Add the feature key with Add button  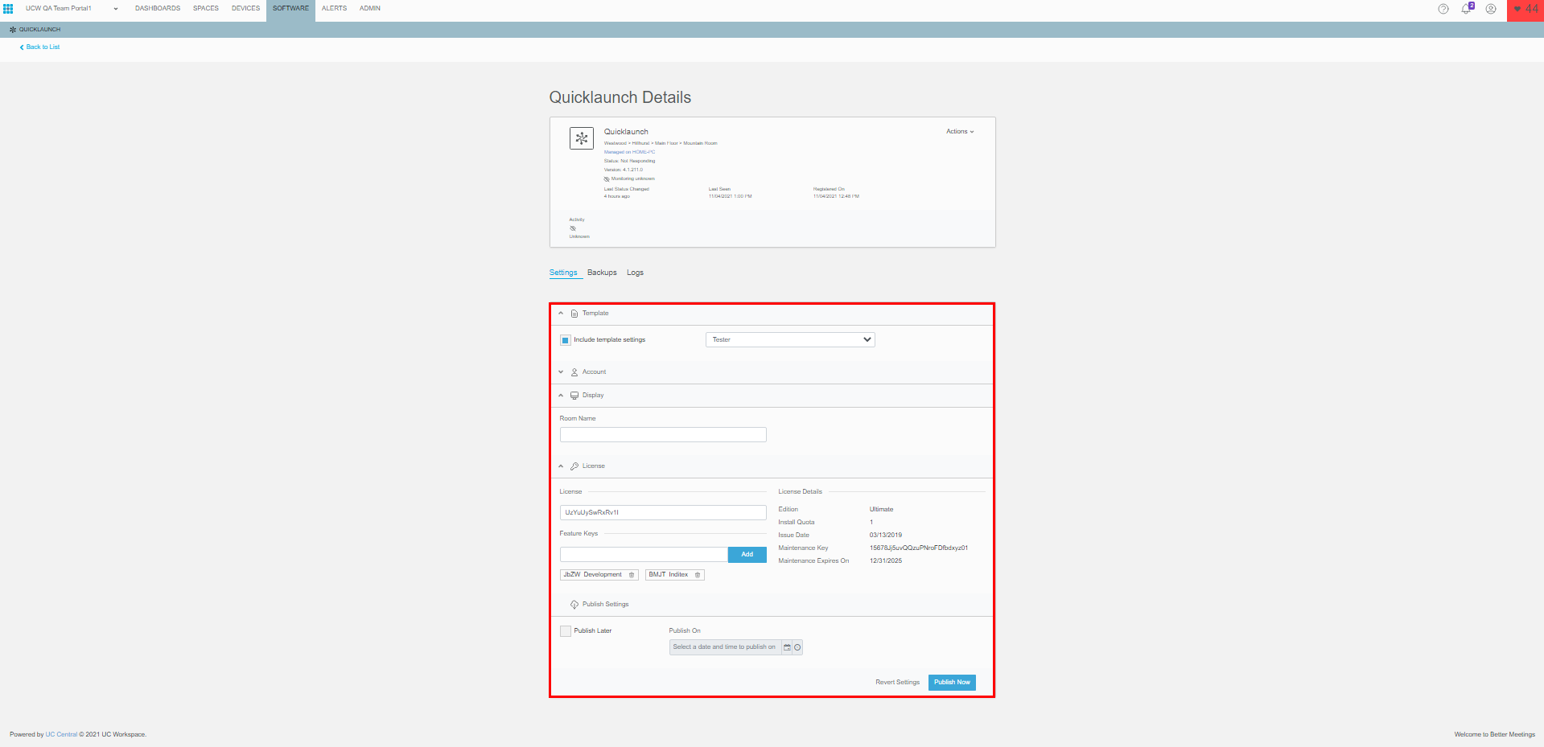pyautogui.click(x=747, y=555)
